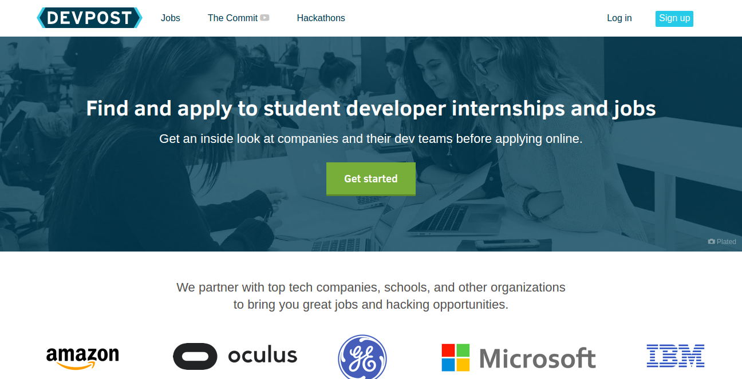Click the Oculus oval headset icon
Image resolution: width=742 pixels, height=379 pixels.
pyautogui.click(x=195, y=356)
